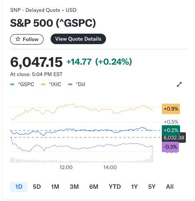Click the -0.3% Dow change label
195x201 pixels.
pyautogui.click(x=170, y=147)
